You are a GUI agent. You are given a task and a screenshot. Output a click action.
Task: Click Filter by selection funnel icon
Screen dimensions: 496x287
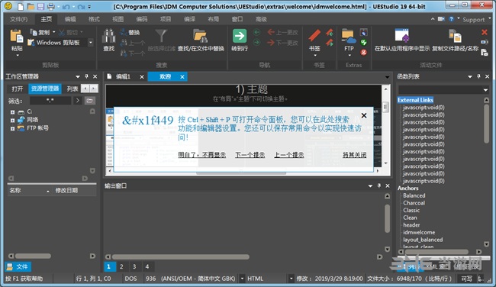161,36
